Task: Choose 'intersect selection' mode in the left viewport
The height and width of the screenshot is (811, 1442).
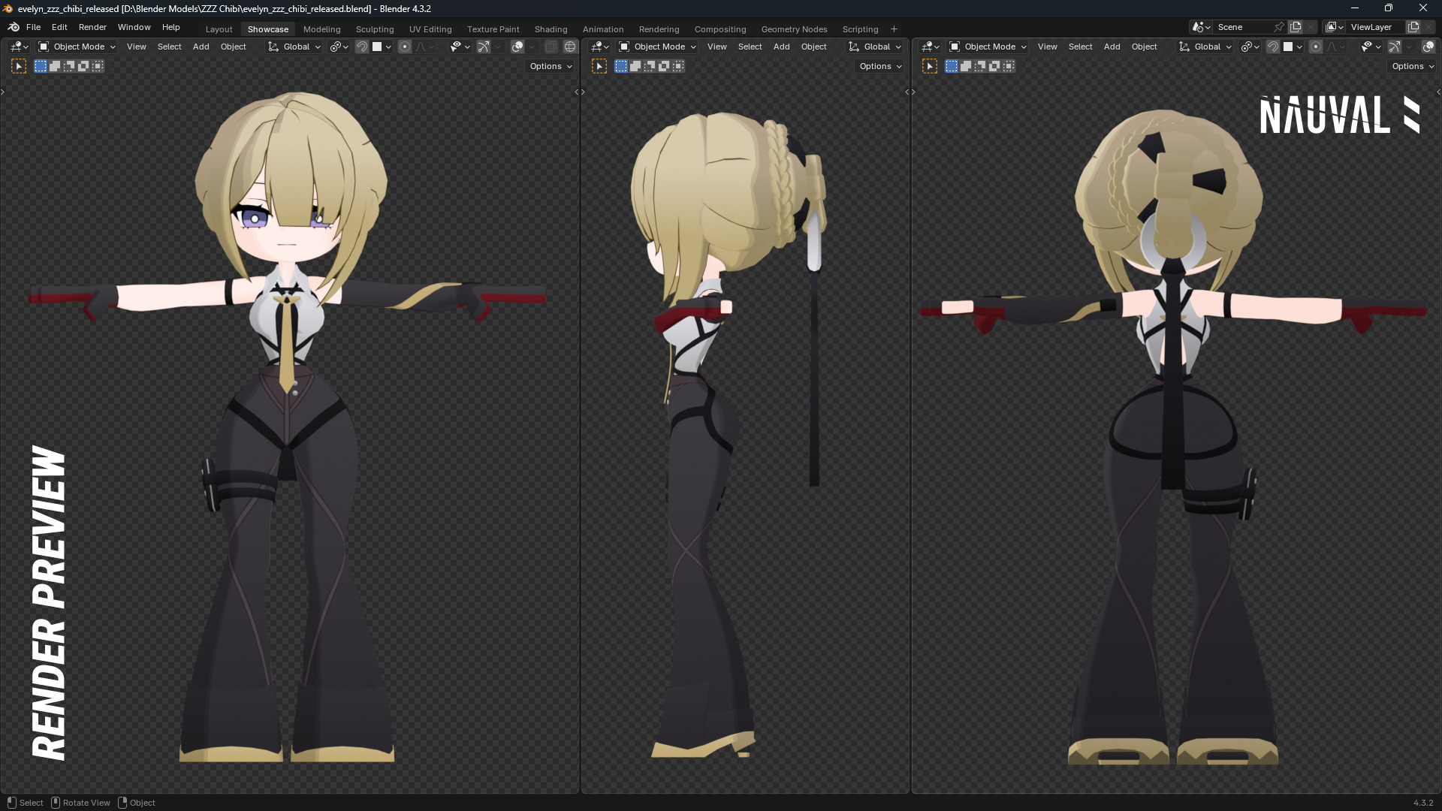Action: (x=98, y=66)
